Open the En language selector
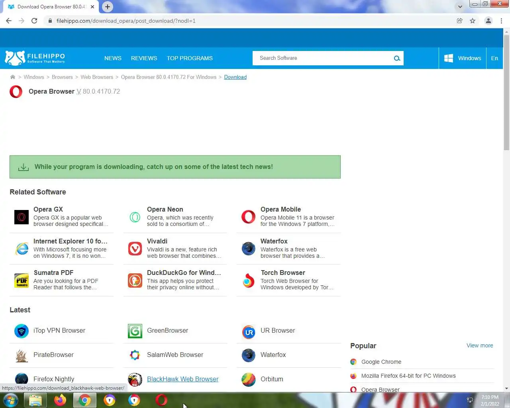 494,58
